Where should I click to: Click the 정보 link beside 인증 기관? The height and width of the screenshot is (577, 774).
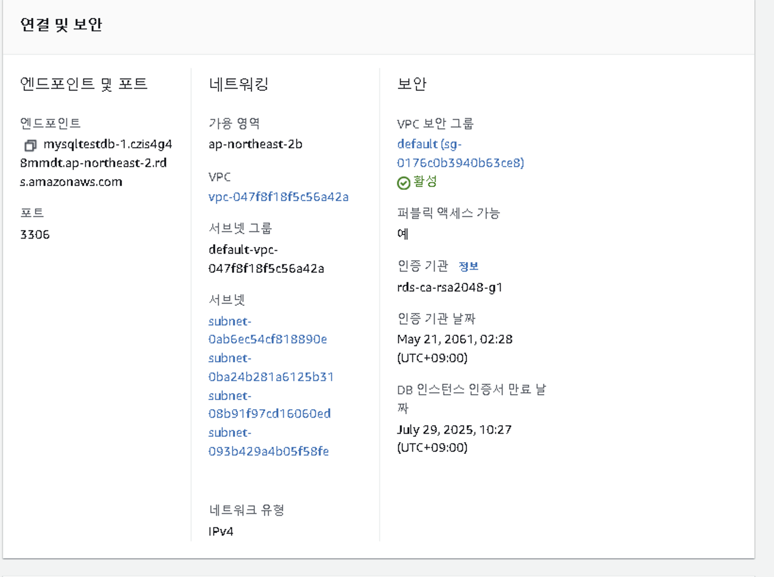468,266
